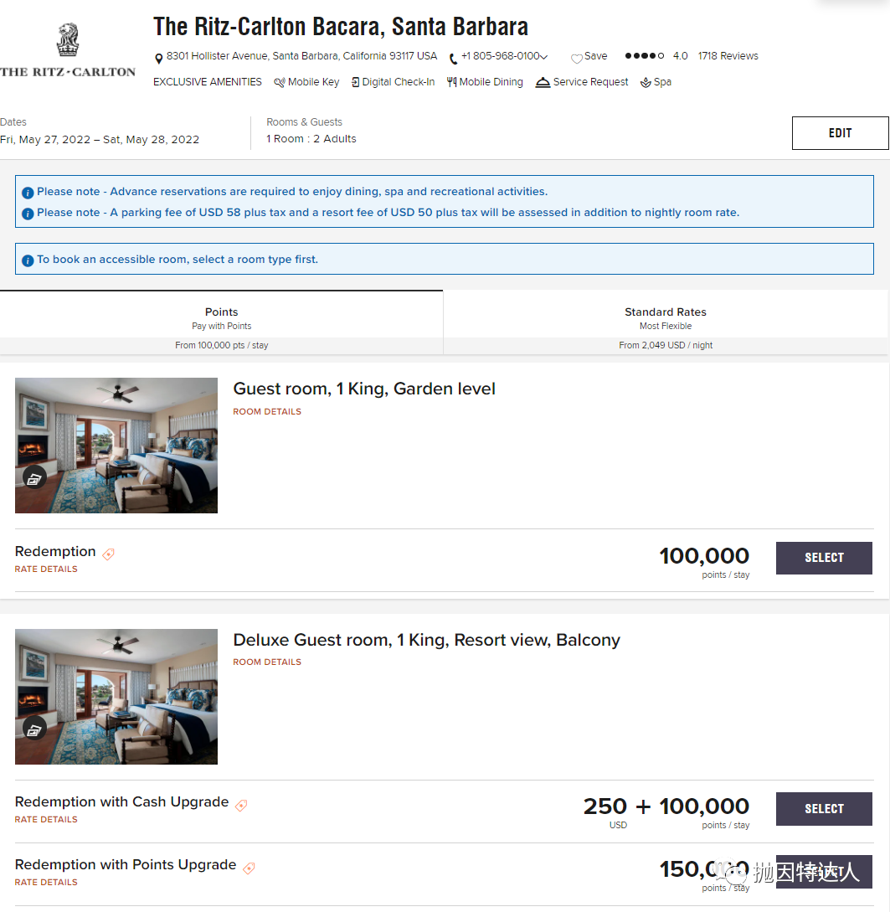
Task: Click tag icon beside Redemption with Cash Upgrade
Action: click(241, 805)
